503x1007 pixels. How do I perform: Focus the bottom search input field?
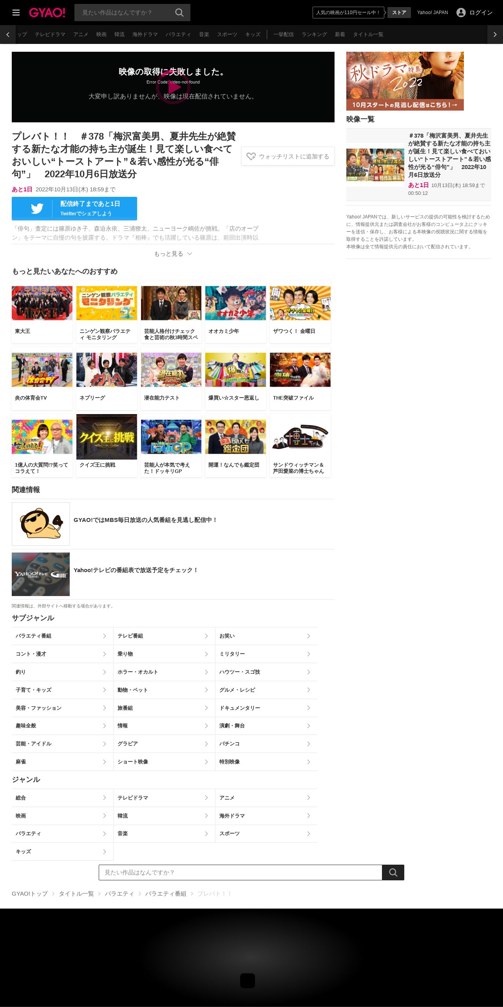(x=240, y=872)
